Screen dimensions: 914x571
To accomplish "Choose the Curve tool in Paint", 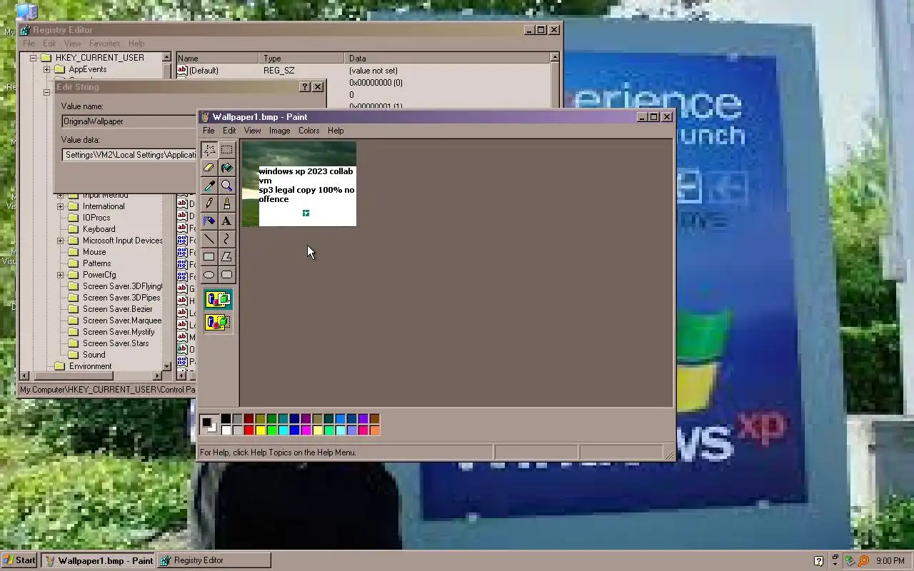I will pos(227,239).
